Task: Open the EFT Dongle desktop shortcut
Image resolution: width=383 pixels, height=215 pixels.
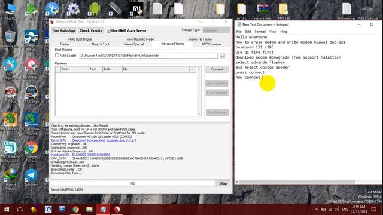Action: (31, 94)
